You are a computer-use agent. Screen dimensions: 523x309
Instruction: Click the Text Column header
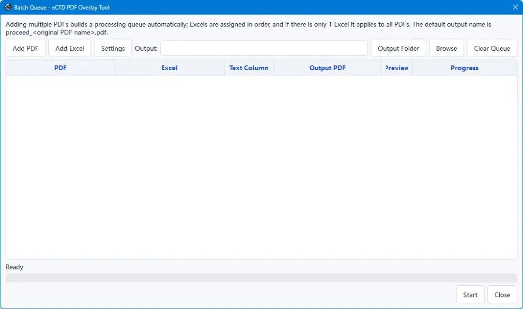[248, 68]
